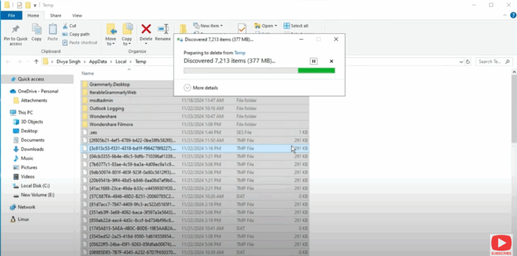Click the vertical scrollbar of file list

(514, 109)
